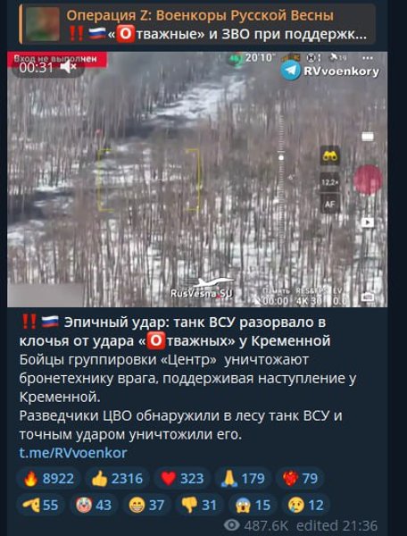Image resolution: width=407 pixels, height=536 pixels.
Task: Click the 487.6K views eye icon
Action: tap(232, 525)
